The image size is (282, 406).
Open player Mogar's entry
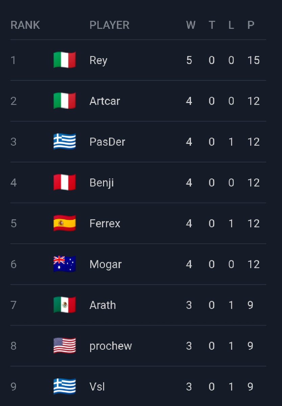point(105,265)
